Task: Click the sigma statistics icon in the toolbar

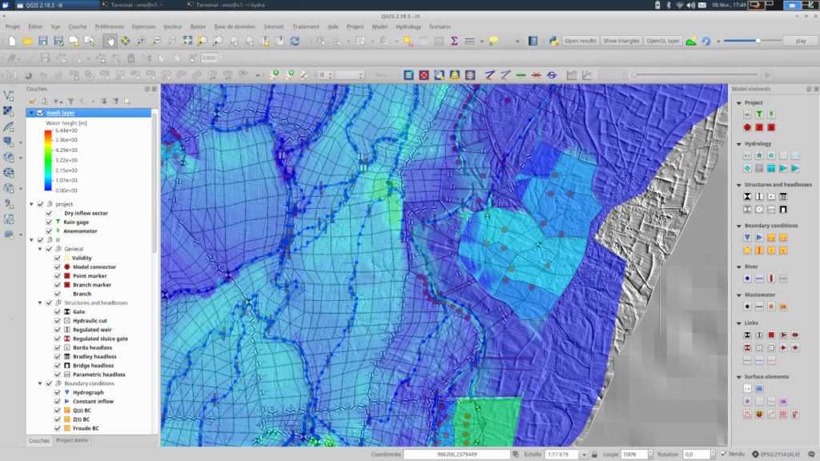Action: coord(454,41)
